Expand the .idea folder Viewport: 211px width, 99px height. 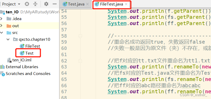(x=2, y=19)
